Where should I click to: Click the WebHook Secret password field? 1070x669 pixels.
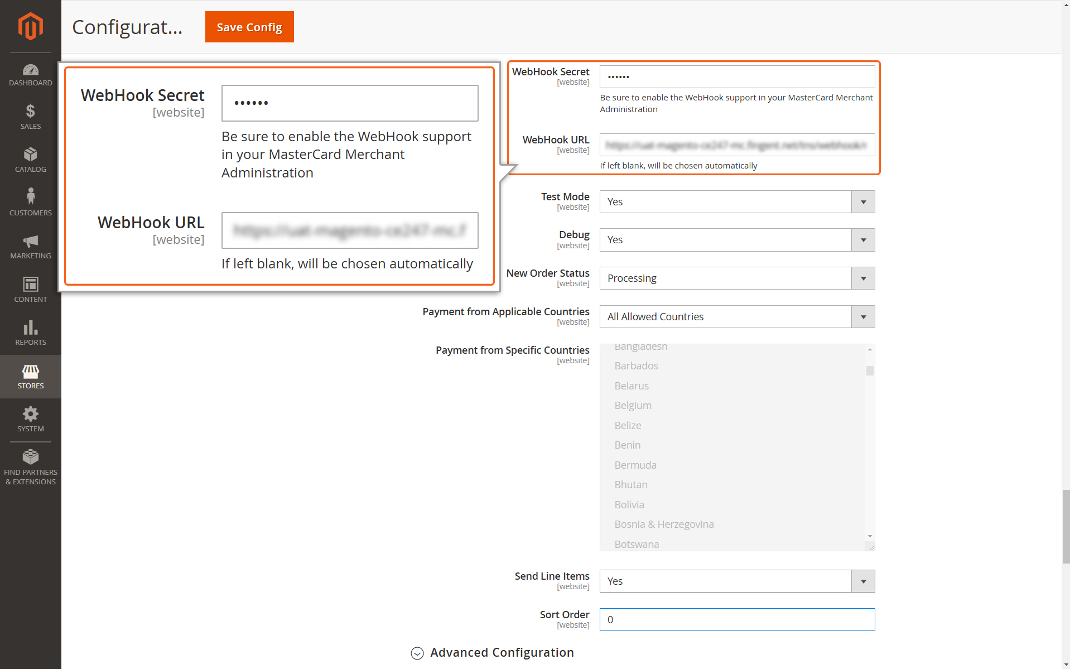click(x=737, y=76)
